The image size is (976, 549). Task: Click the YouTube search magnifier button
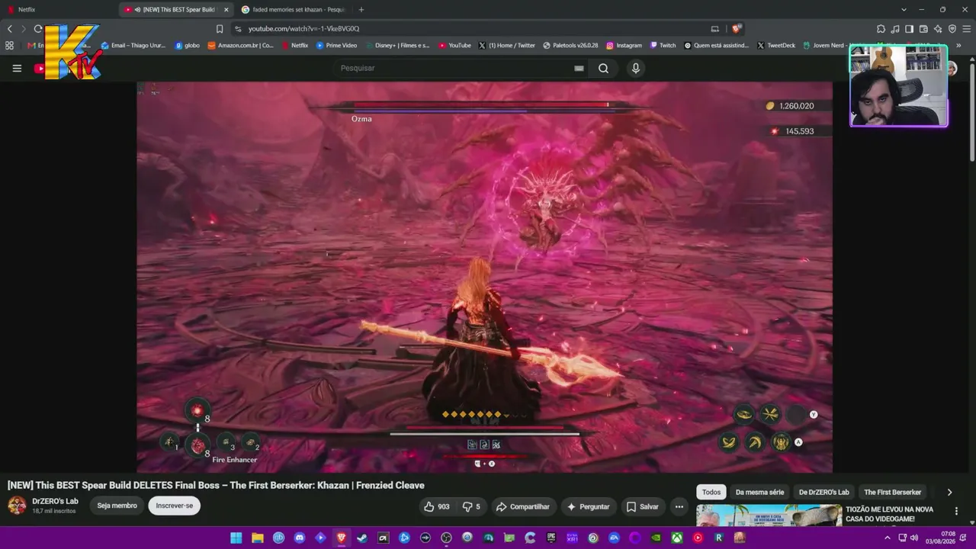603,68
